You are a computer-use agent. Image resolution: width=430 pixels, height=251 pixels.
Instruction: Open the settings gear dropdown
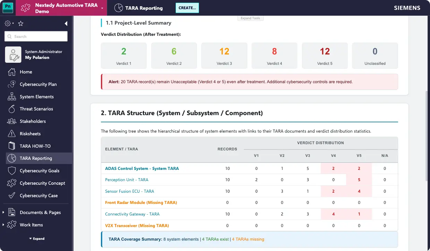(x=9, y=24)
